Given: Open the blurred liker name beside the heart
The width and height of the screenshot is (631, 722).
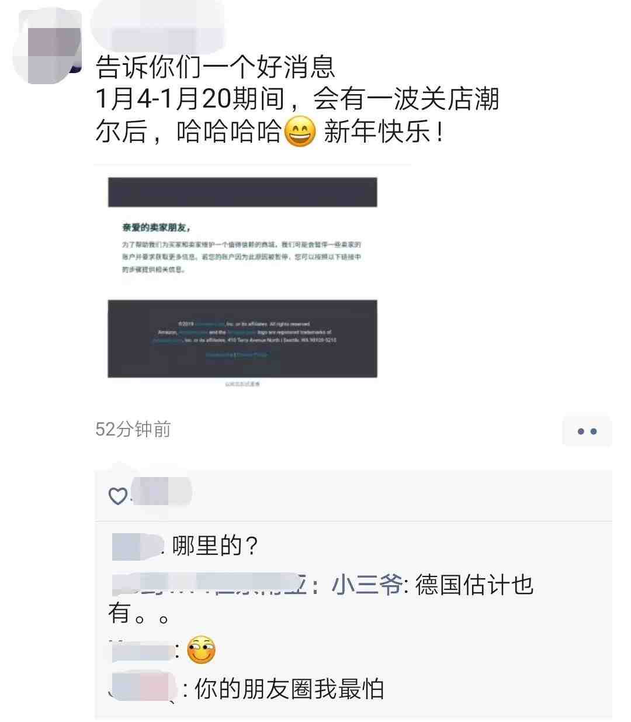Looking at the screenshot, I should pos(161,492).
